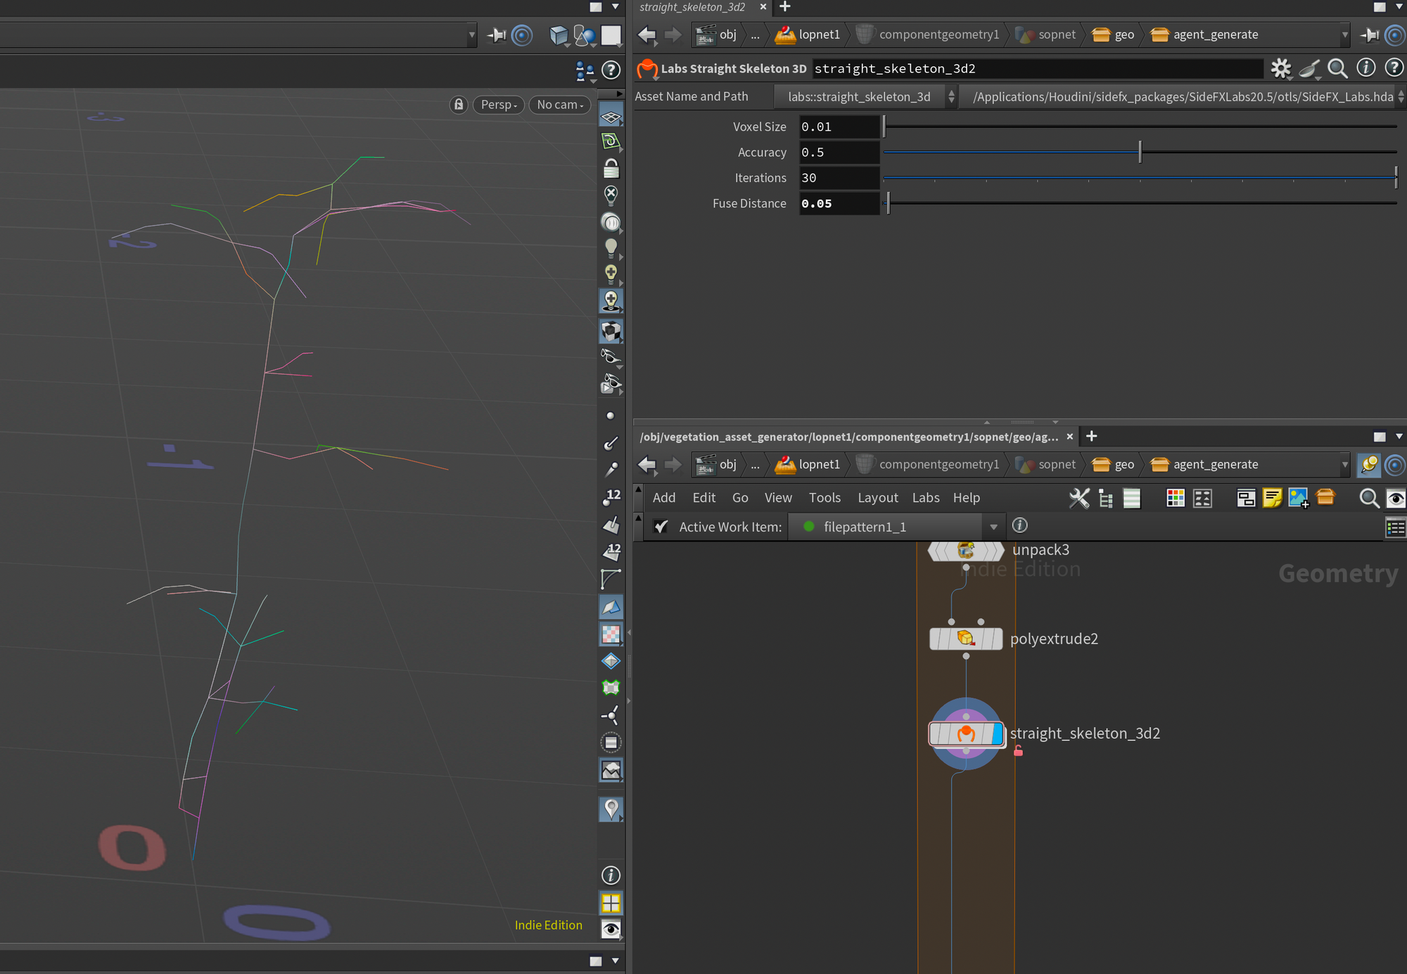Image resolution: width=1407 pixels, height=974 pixels.
Task: Click the viewport lock camera icon
Action: [459, 104]
